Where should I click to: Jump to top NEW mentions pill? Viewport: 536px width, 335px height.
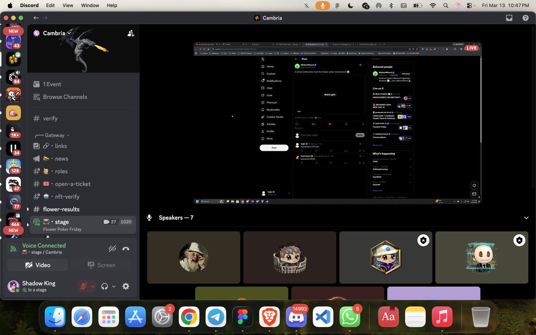coord(13,31)
